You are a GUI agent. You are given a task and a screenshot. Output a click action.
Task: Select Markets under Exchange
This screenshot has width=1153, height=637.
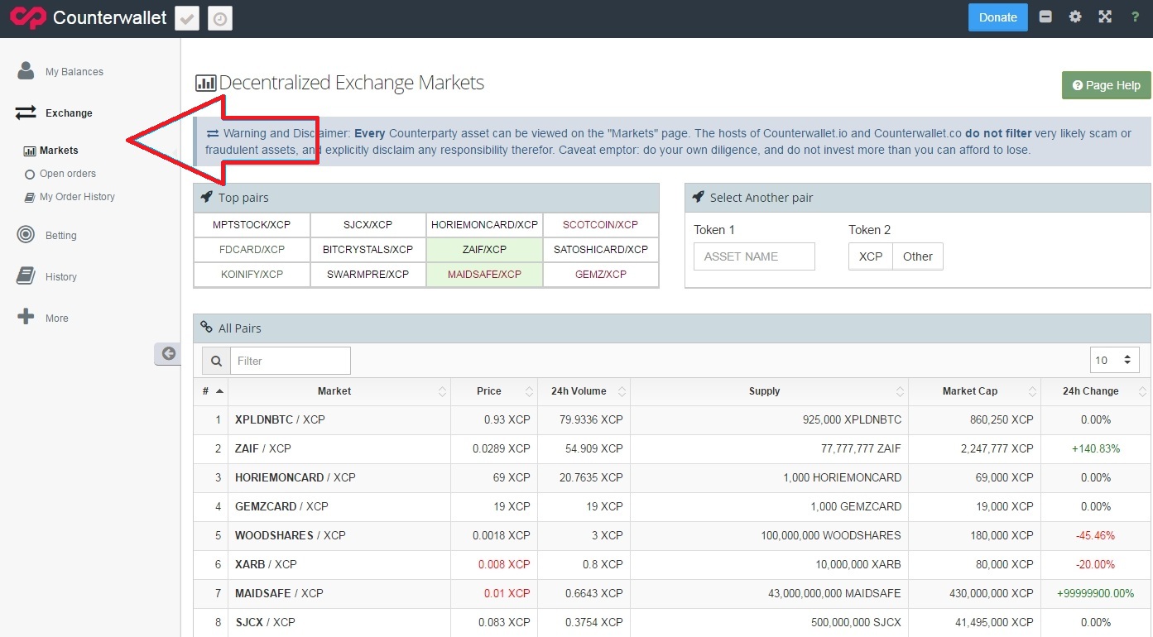59,151
